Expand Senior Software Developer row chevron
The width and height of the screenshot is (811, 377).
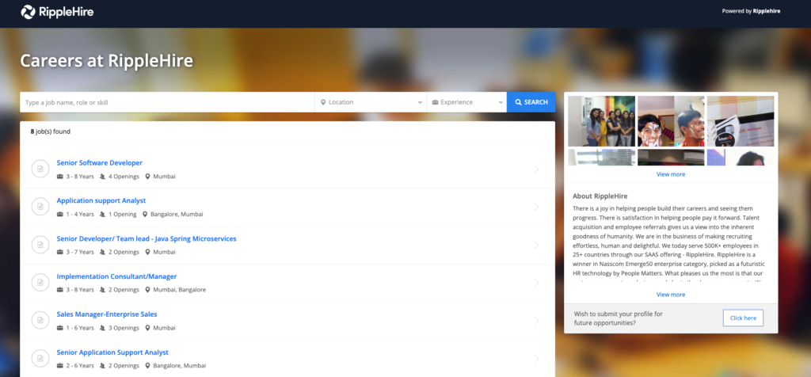(x=537, y=169)
